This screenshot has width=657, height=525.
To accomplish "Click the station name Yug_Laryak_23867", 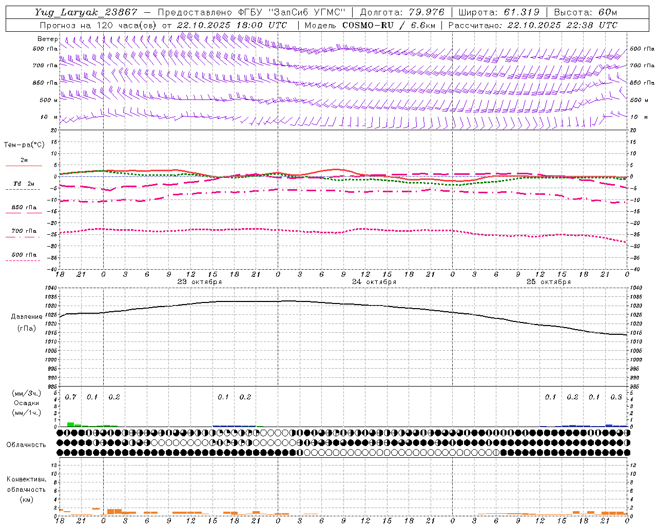I will (x=86, y=12).
